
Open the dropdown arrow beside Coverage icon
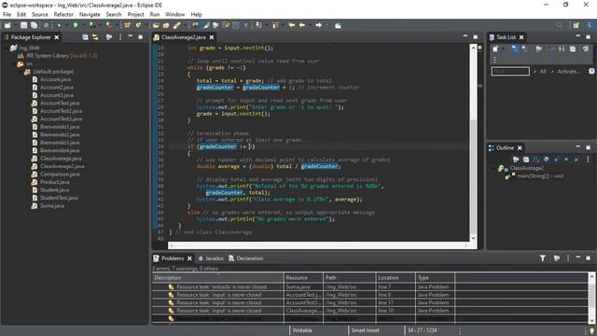tap(101, 25)
